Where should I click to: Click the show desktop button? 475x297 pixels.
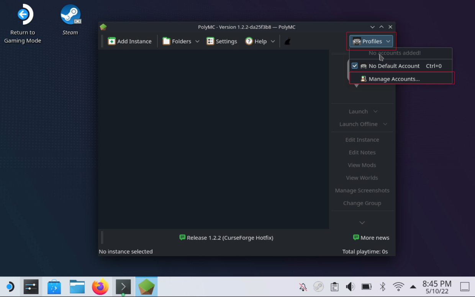tap(465, 287)
